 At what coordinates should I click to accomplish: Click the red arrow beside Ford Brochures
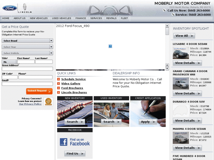(58, 88)
